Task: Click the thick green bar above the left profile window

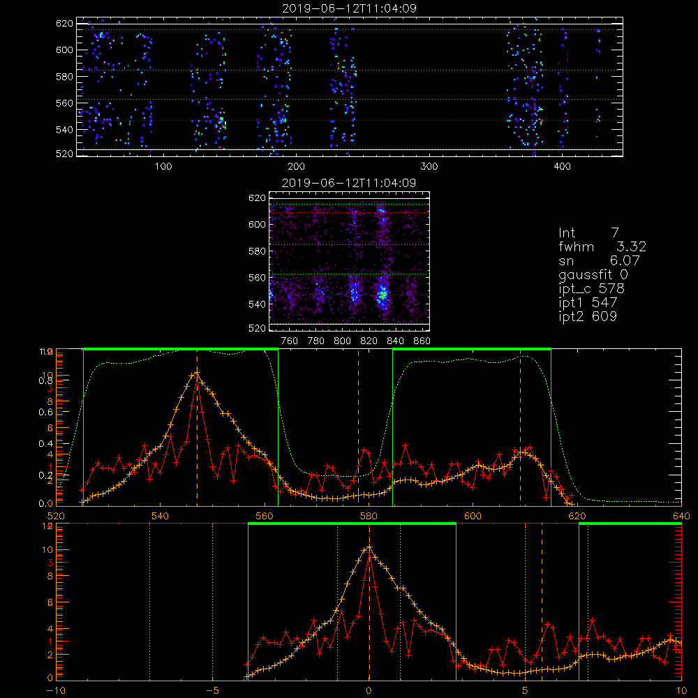Action: coord(181,349)
